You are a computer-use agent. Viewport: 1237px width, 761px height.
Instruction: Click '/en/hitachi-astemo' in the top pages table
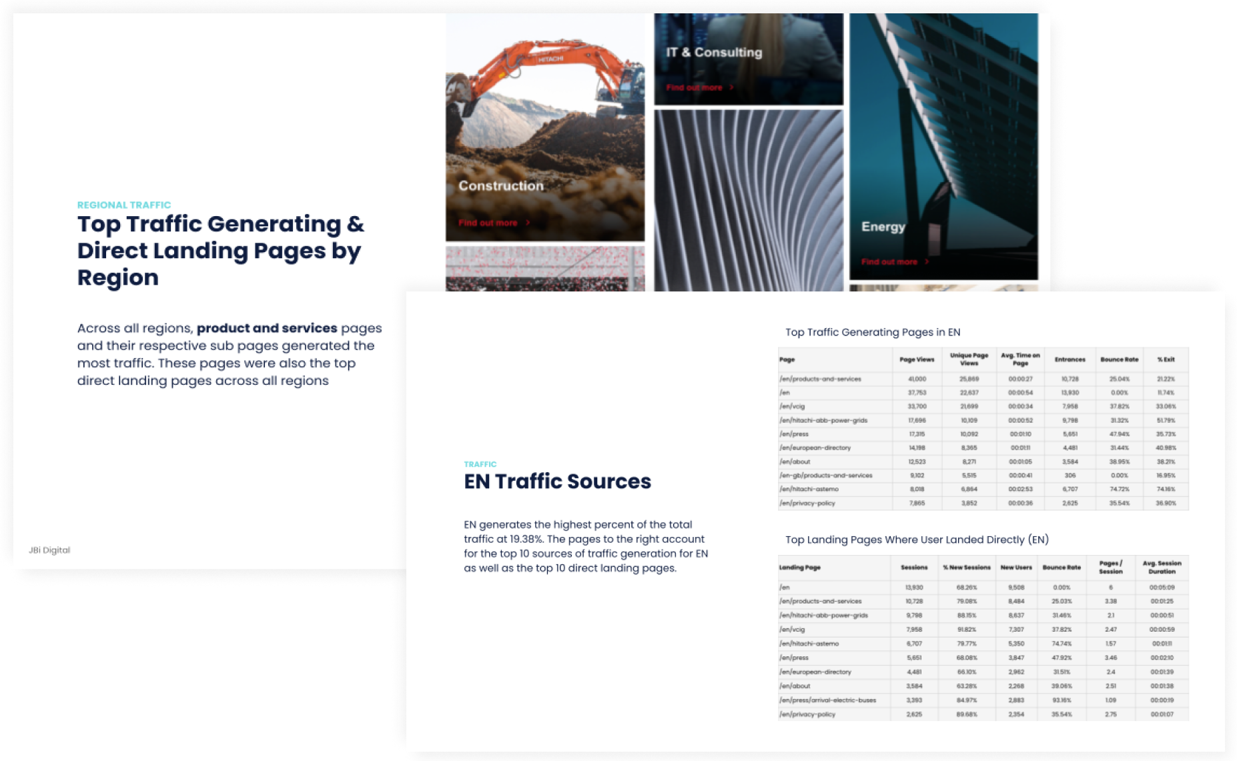pyautogui.click(x=809, y=489)
